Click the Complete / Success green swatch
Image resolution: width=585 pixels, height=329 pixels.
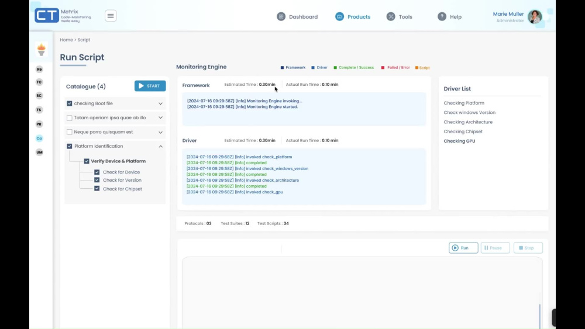335,67
